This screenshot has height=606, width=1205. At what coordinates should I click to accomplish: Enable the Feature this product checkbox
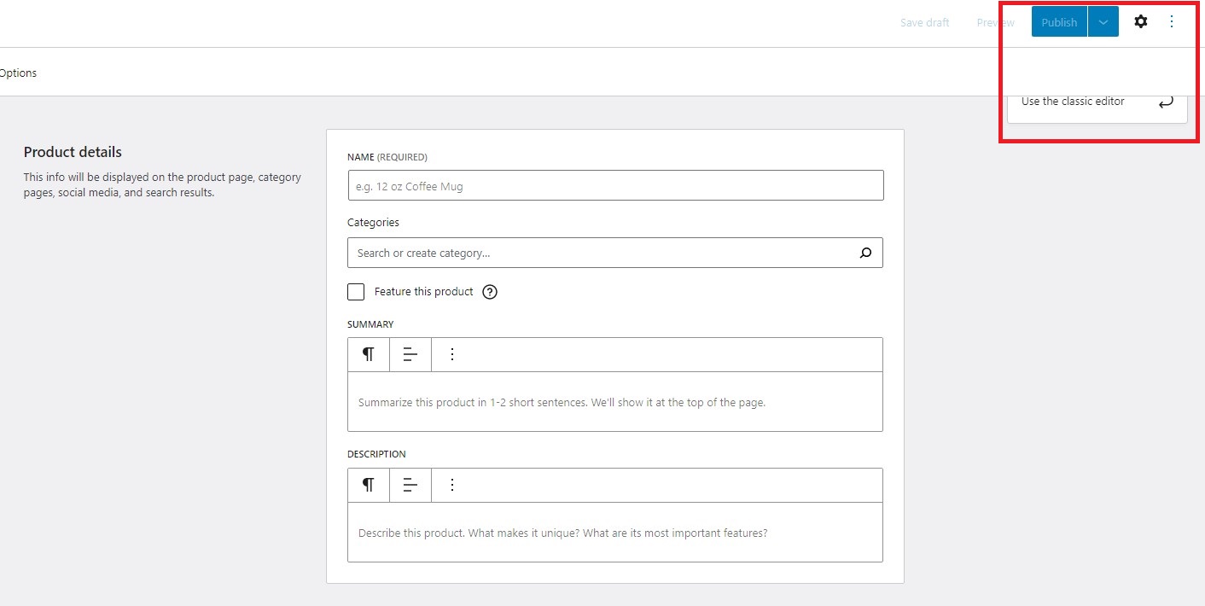pyautogui.click(x=356, y=291)
